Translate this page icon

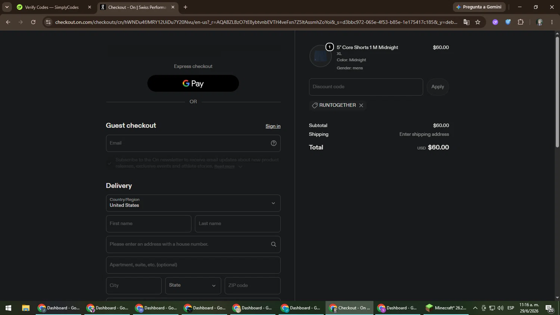point(466,22)
